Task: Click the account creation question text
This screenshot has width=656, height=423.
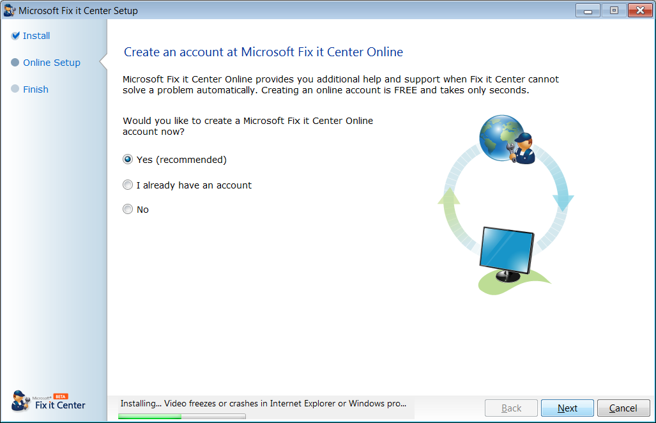Action: click(x=248, y=126)
